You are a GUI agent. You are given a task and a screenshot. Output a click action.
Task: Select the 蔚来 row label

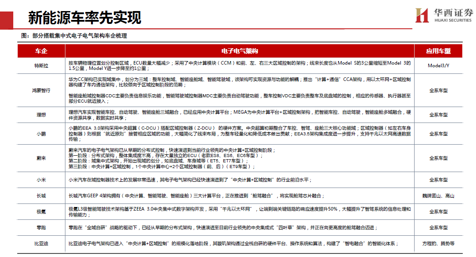coord(41,158)
